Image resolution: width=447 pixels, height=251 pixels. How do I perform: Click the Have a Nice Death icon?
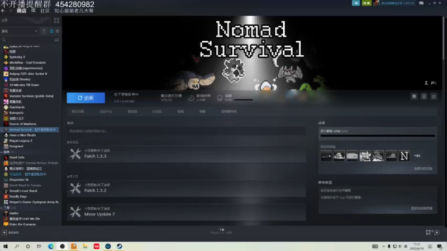(x=6, y=135)
